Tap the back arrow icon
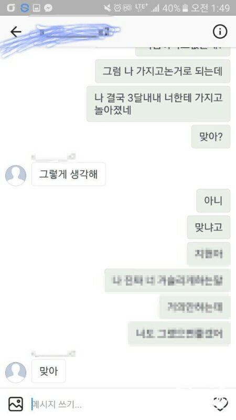Screen dimensions: 236x420 (x=16, y=32)
